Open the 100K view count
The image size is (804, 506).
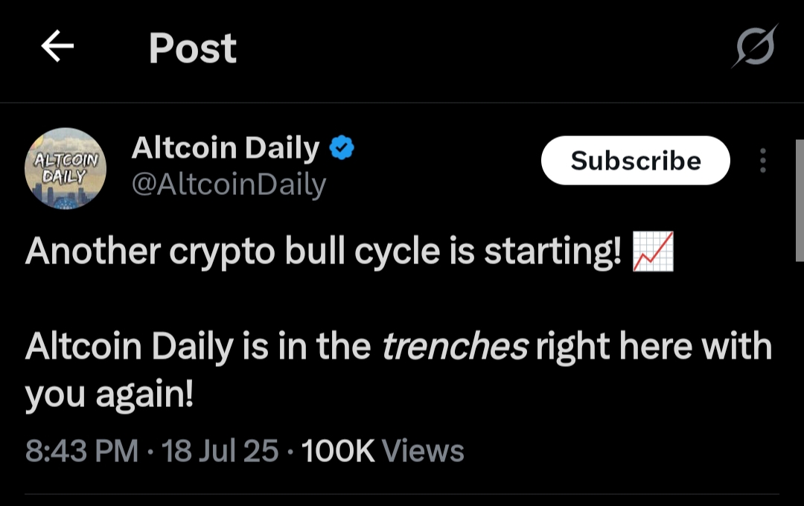click(x=338, y=451)
